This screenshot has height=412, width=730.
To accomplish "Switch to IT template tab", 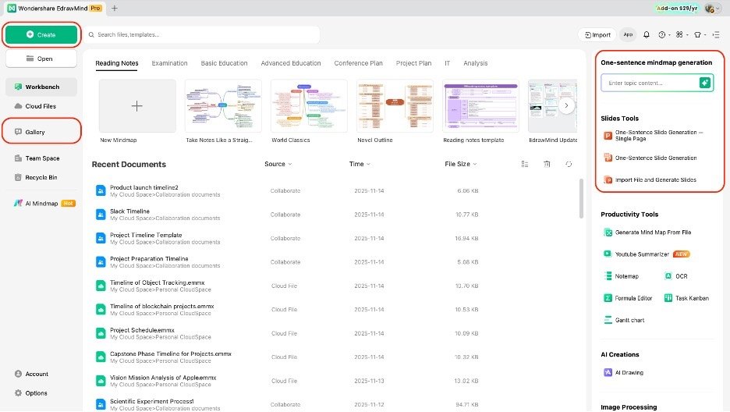I will (447, 63).
